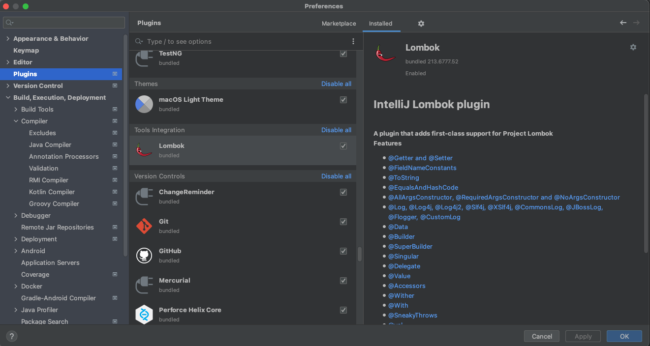
Task: Uncheck the Perforce Helix Core checkbox
Action: (x=343, y=310)
